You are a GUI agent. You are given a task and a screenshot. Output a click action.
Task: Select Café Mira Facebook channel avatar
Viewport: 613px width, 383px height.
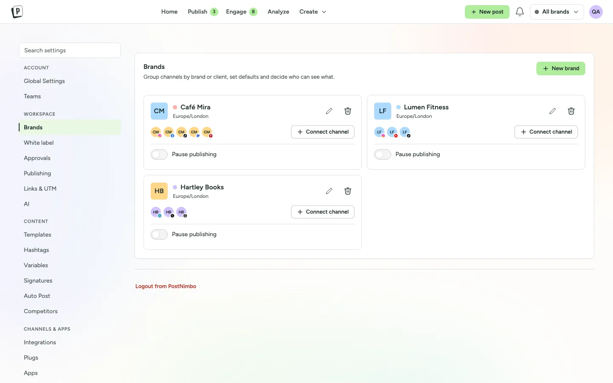[169, 132]
